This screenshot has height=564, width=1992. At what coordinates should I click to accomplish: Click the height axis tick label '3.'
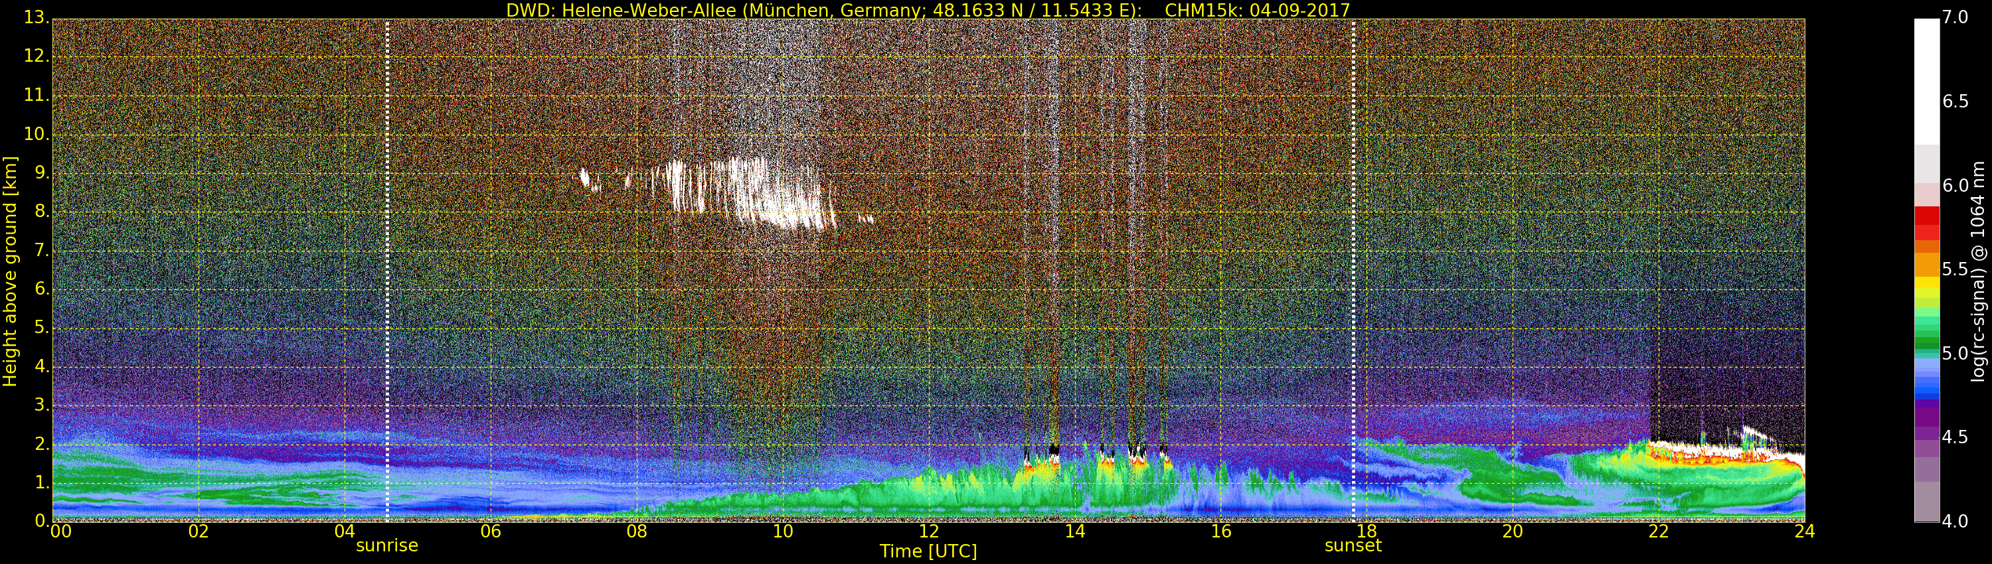pyautogui.click(x=42, y=405)
